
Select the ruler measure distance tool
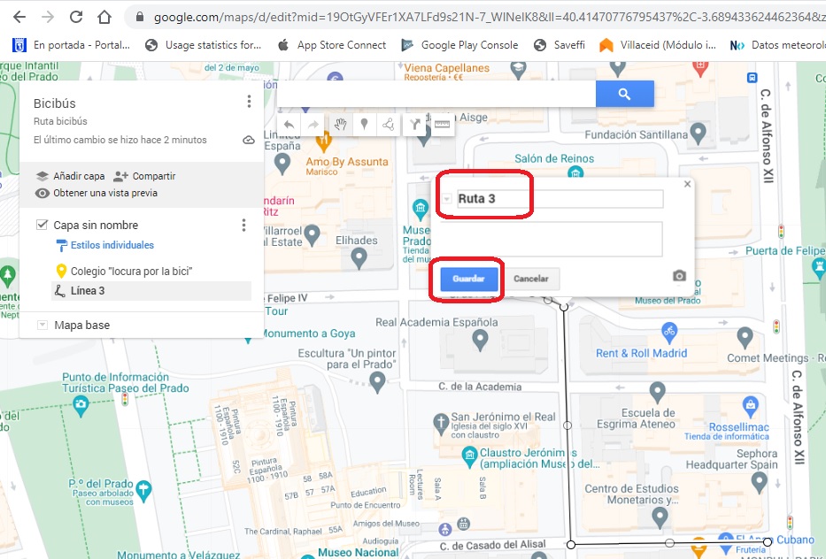(442, 126)
